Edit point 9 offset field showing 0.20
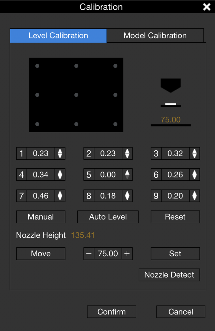 pyautogui.click(x=175, y=196)
